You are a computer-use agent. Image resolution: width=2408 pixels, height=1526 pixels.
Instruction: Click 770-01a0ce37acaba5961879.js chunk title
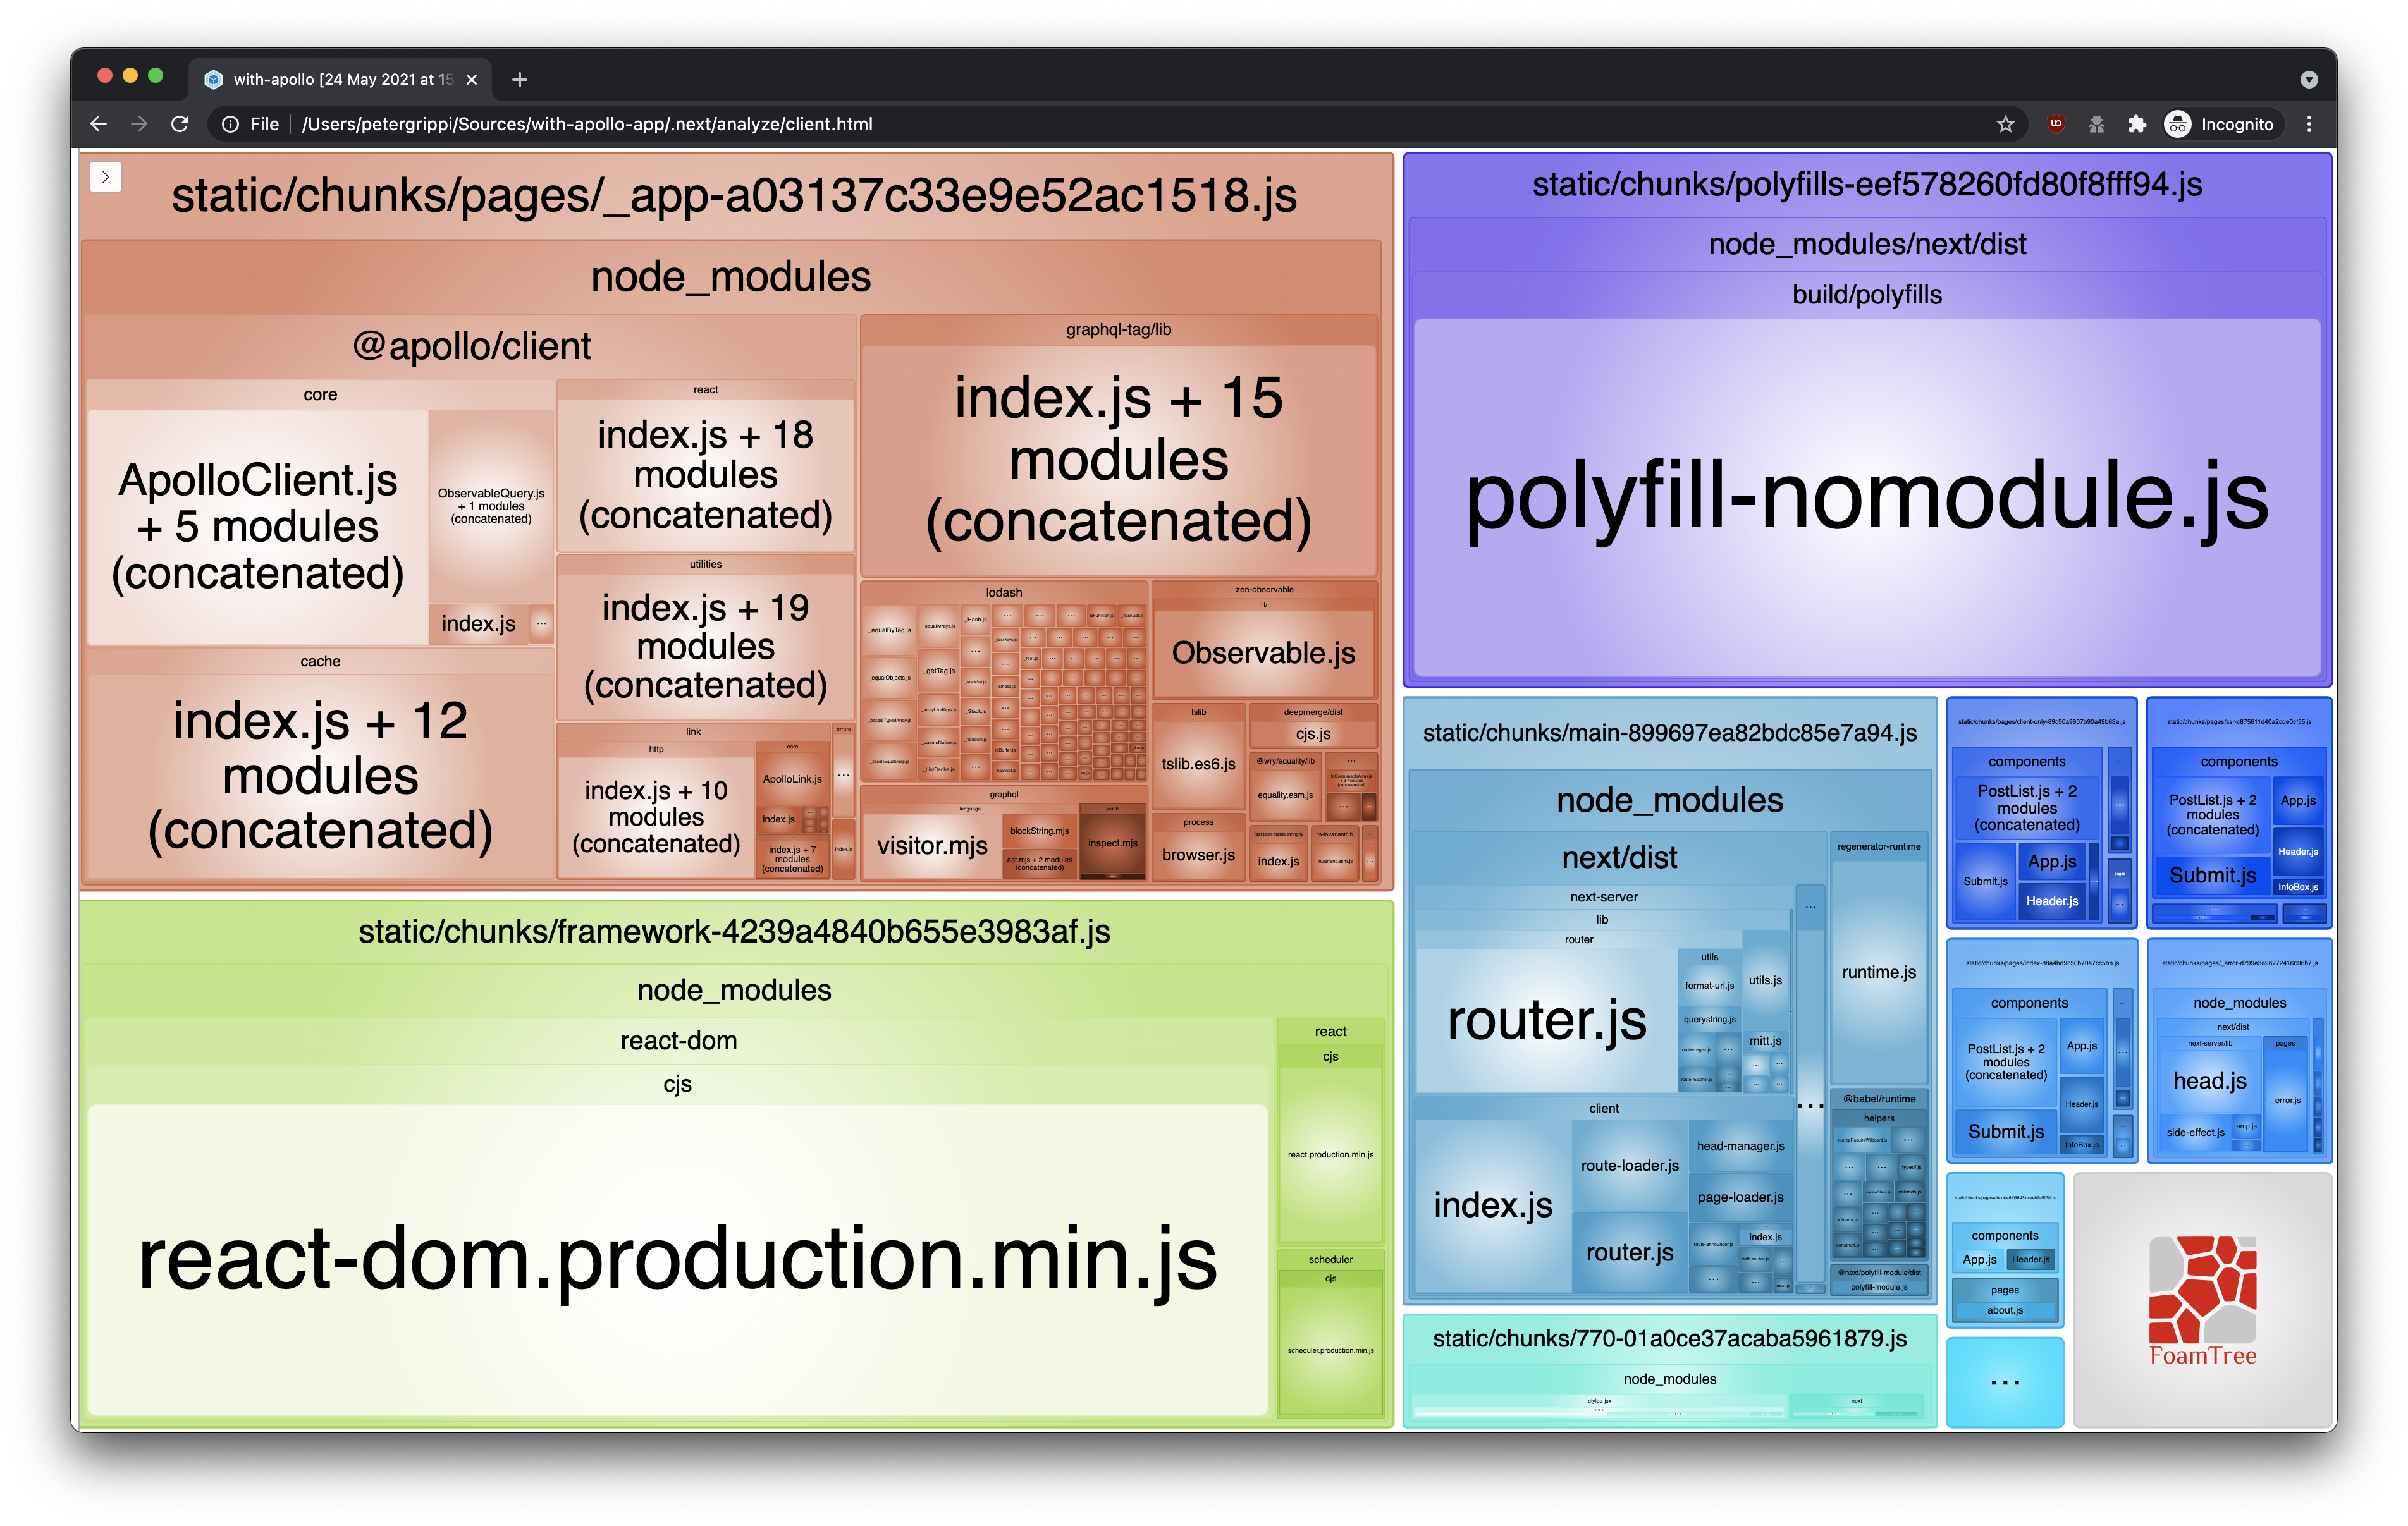1669,1339
